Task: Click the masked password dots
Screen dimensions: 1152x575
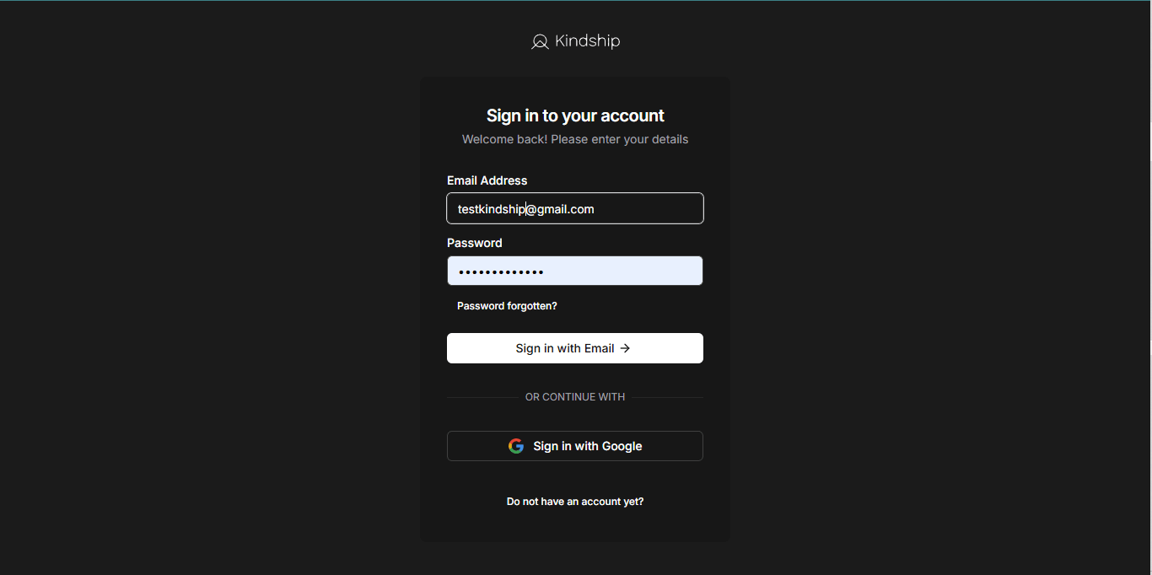Action: (x=501, y=271)
